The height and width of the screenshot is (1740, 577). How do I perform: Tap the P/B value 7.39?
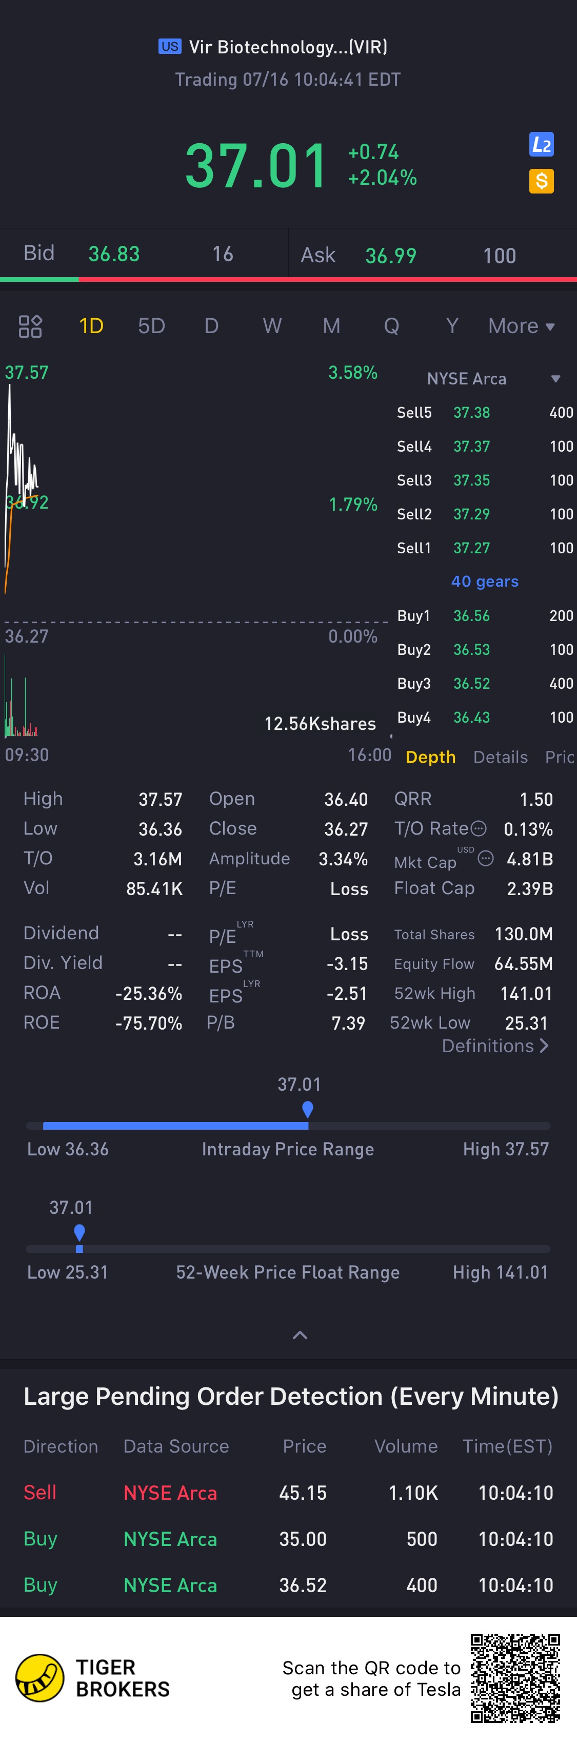point(348,1022)
